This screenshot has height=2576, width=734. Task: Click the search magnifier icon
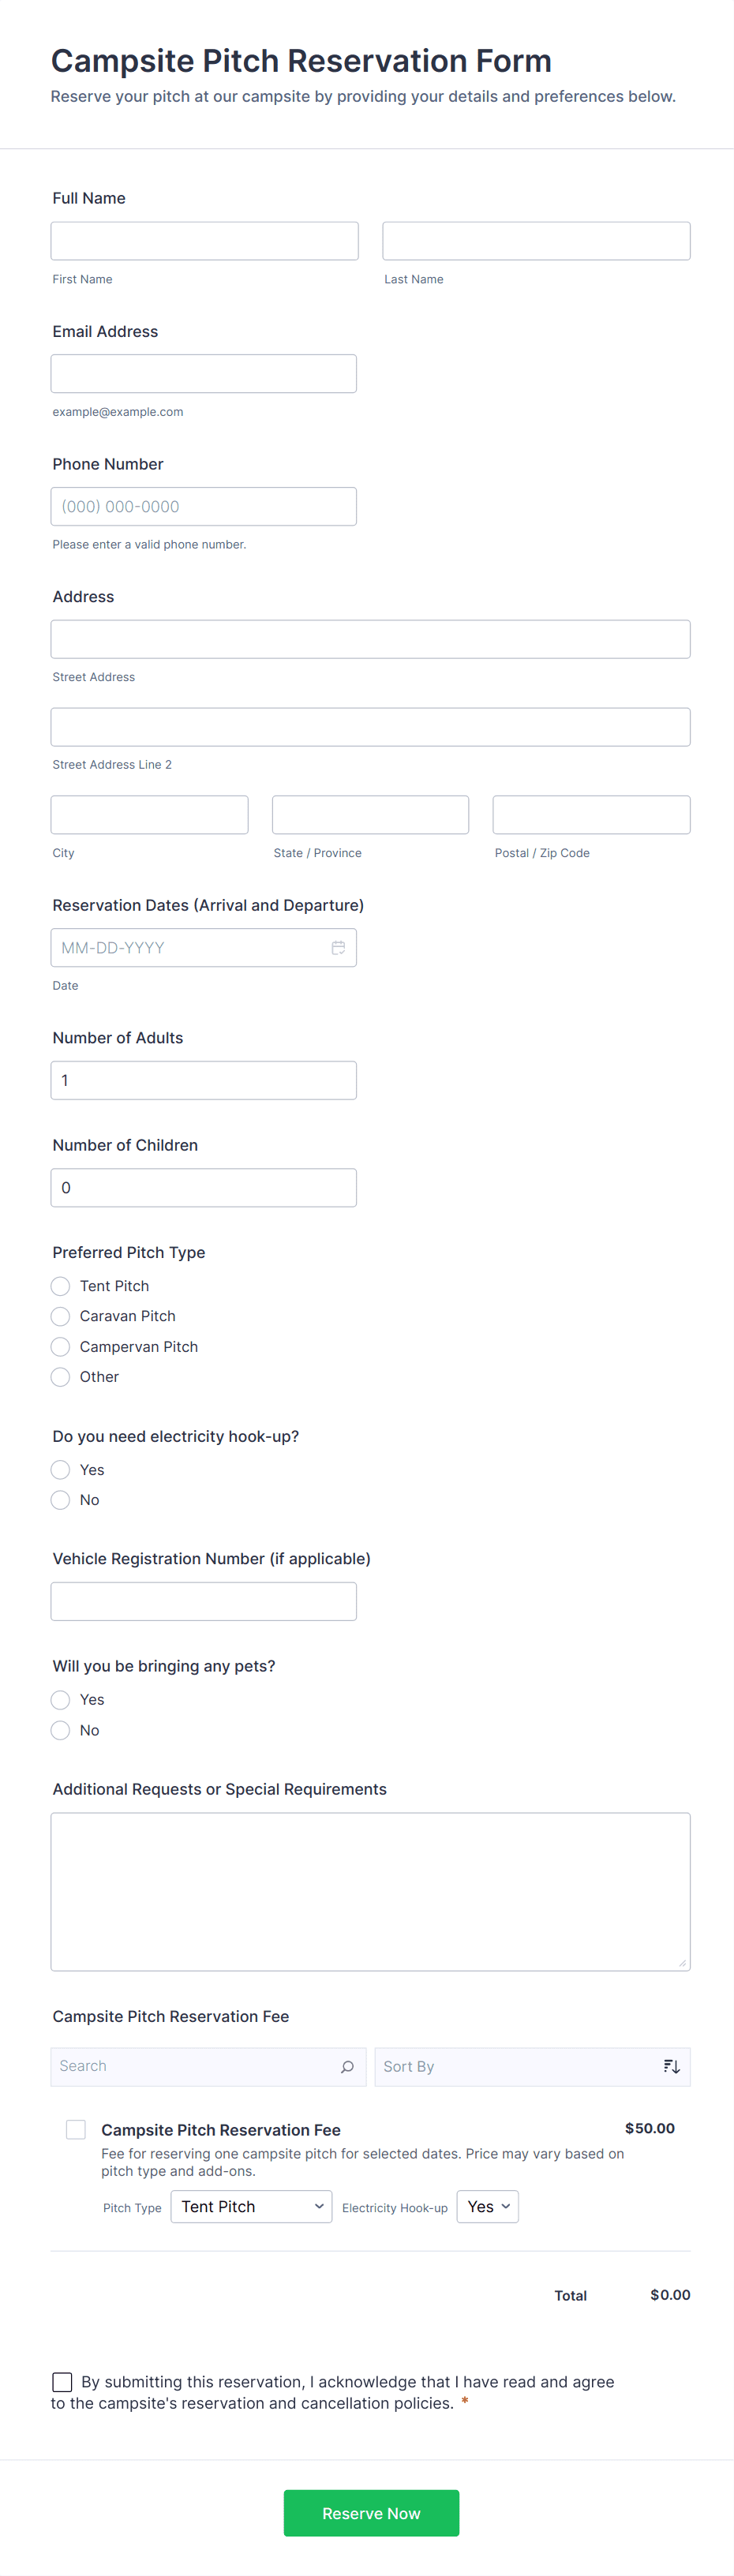coord(347,2066)
